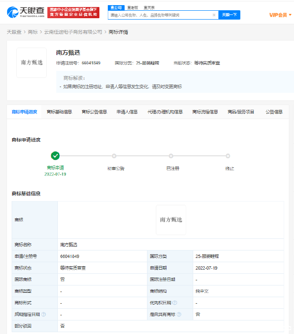Click the 是否共有商标 value 否

pos(198,314)
